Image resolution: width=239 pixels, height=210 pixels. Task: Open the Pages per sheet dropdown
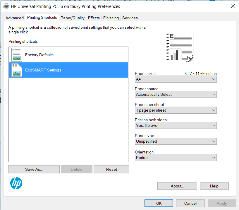coord(176,110)
